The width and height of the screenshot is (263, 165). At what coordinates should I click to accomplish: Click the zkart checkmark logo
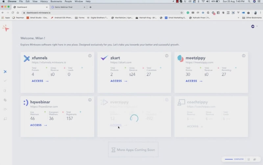tap(104, 58)
